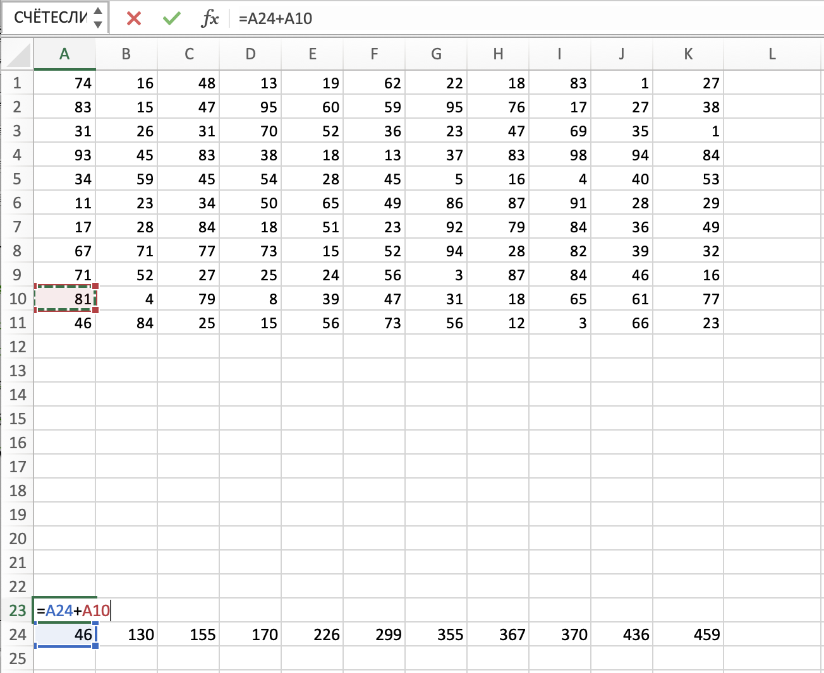This screenshot has width=824, height=673.
Task: Click the Select All corner triangle
Action: 18,55
